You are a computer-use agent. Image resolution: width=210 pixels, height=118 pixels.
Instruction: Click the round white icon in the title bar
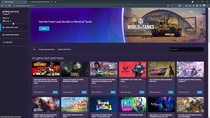(x=193, y=2)
